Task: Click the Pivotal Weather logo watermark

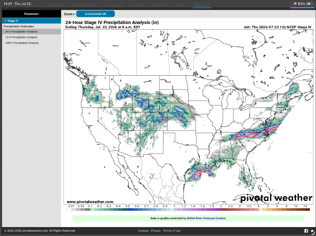Action: point(276,198)
